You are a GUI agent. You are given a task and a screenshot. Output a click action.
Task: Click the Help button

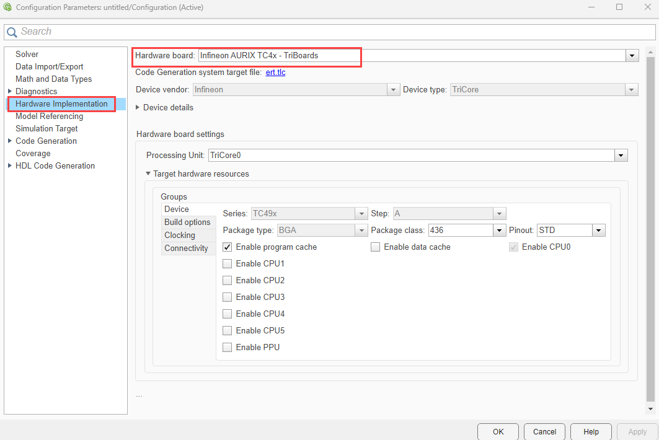591,431
